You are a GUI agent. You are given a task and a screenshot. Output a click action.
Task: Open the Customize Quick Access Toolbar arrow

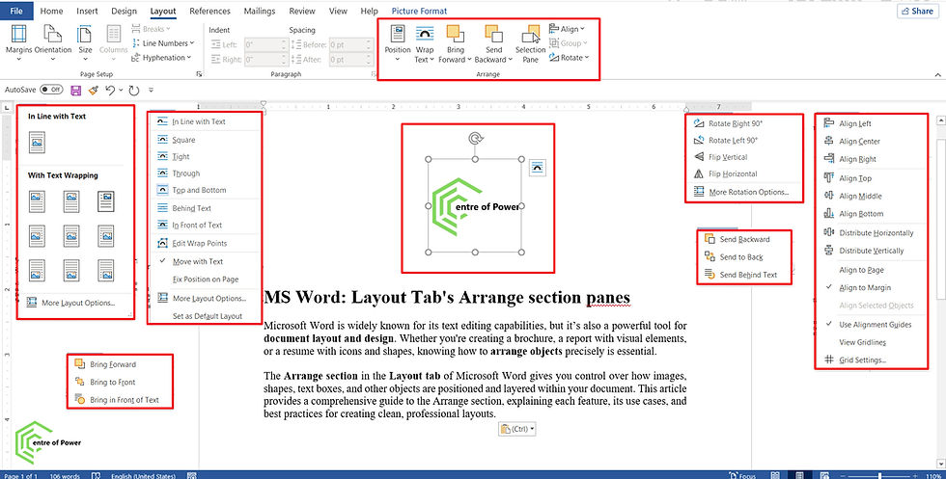coord(151,91)
